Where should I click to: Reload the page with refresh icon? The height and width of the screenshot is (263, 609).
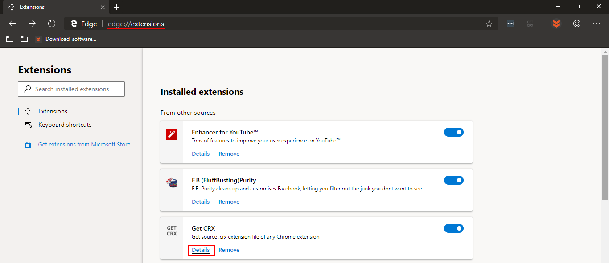52,24
